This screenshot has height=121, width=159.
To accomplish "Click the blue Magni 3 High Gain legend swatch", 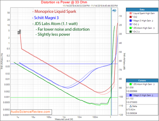I will [131, 21].
